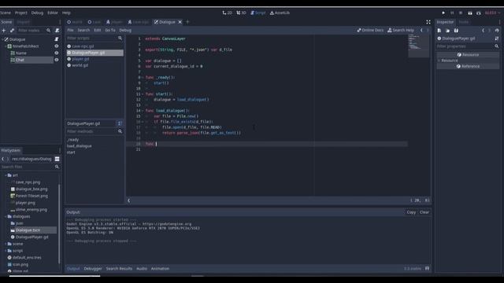
Task: Clear the Output log
Action: tap(424, 212)
